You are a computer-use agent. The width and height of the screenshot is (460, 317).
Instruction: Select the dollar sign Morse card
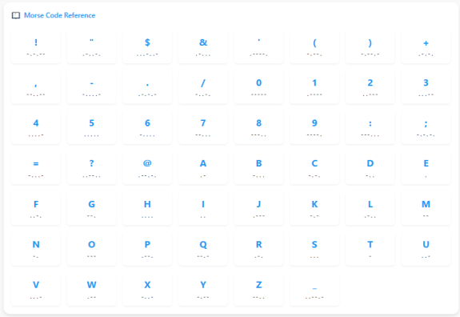pyautogui.click(x=147, y=46)
